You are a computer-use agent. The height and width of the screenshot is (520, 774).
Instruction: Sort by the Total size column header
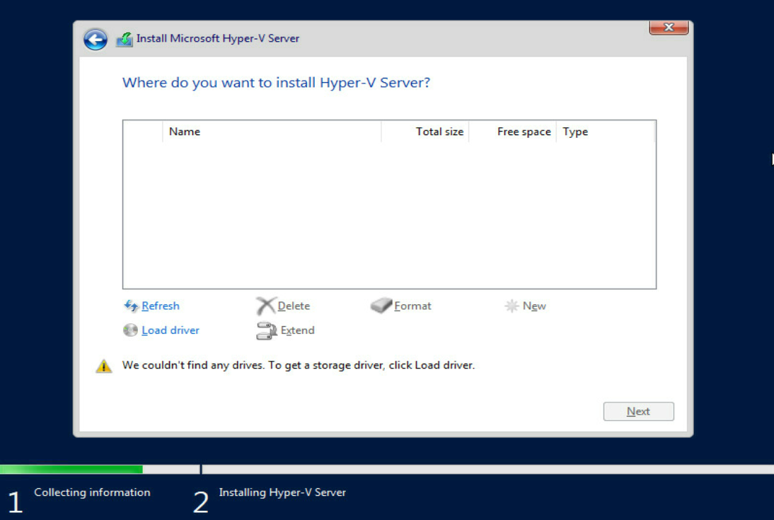point(425,132)
